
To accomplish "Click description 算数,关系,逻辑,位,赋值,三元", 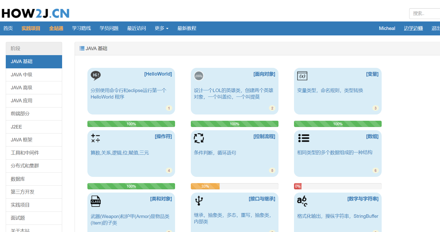I will [120, 153].
